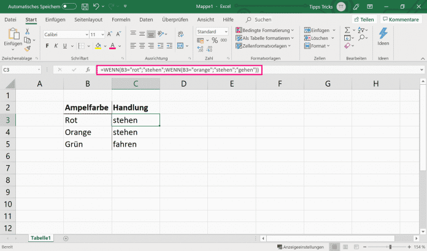
Task: Switch to the Formeln ribbon tab
Action: [x=121, y=20]
